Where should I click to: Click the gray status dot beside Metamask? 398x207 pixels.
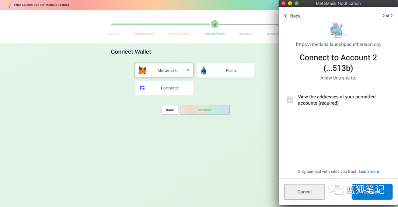[x=188, y=70]
